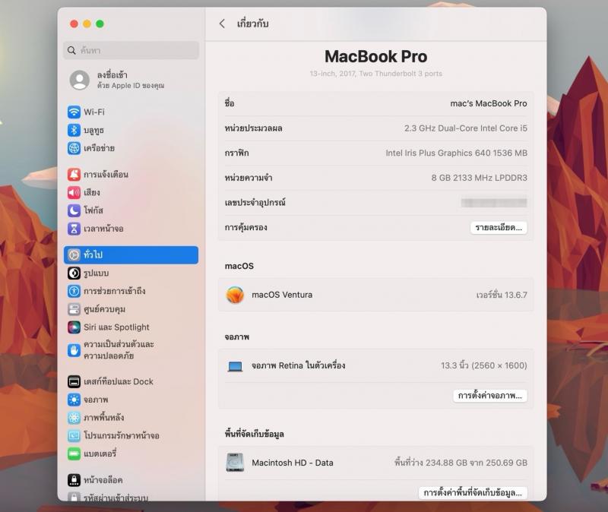Click the รายละเอียด... coverage details button
The width and height of the screenshot is (608, 512).
point(499,227)
